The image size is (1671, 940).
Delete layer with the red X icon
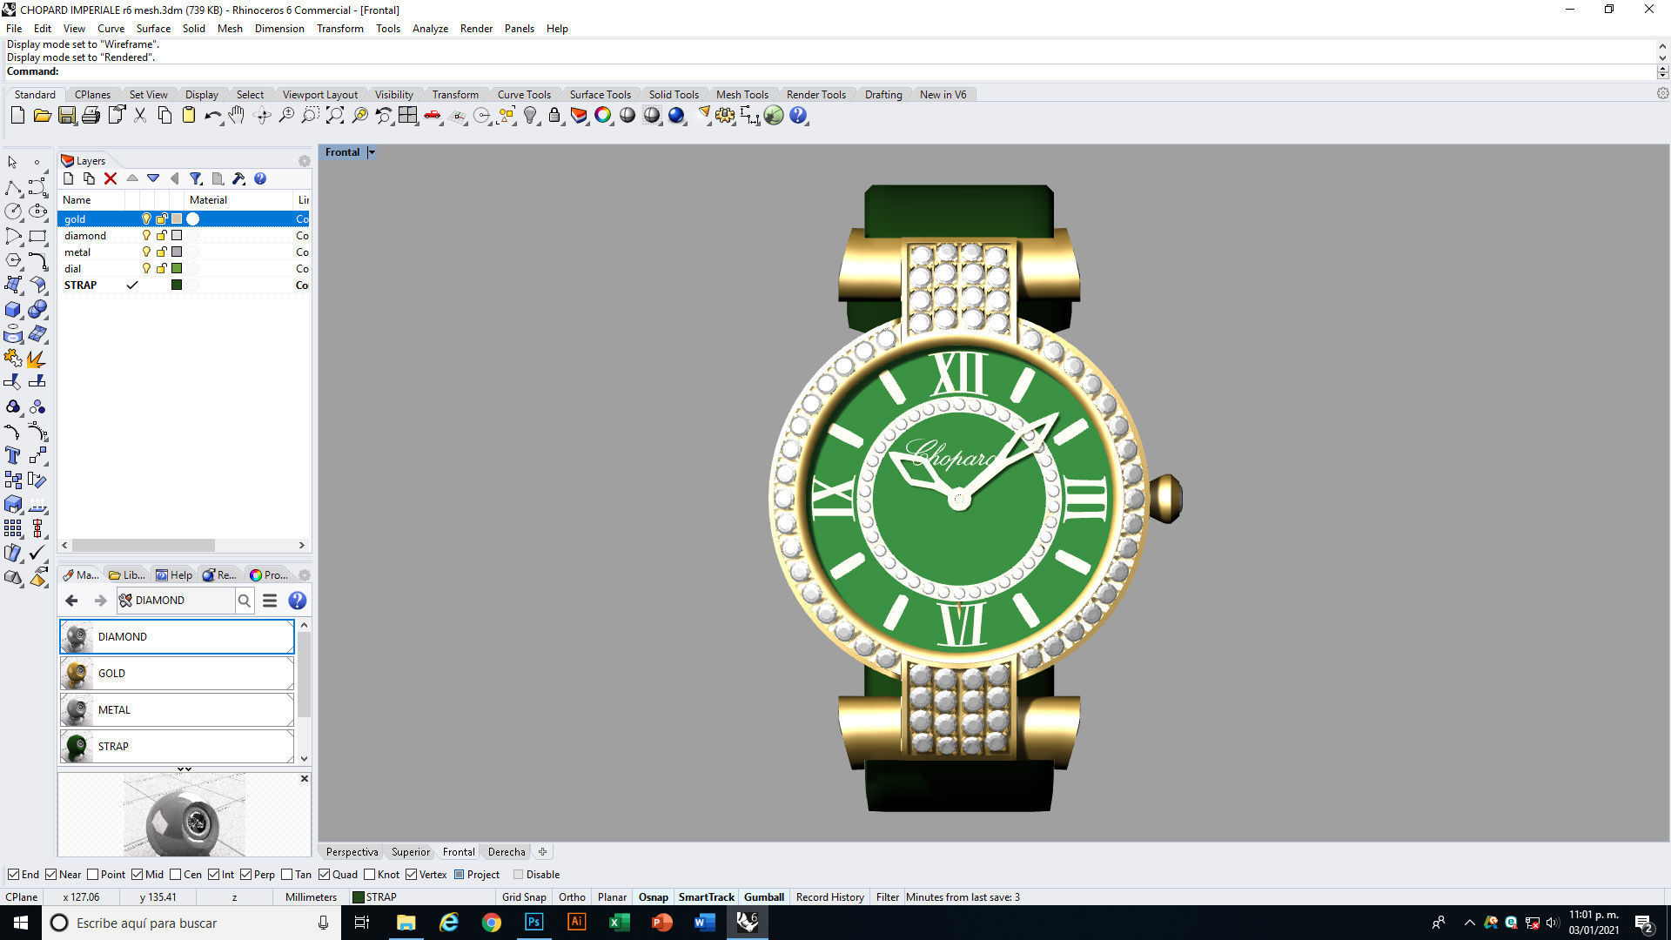tap(111, 178)
